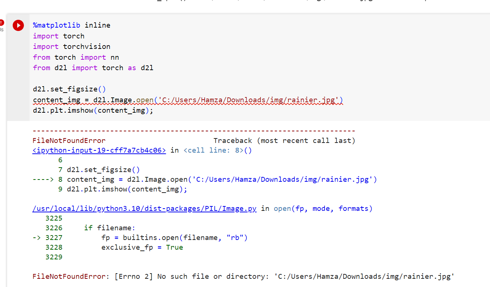The image size is (490, 287).
Task: Click traceback line 9 'd2l.plt.imshow(content_img);'
Action: tap(127, 189)
